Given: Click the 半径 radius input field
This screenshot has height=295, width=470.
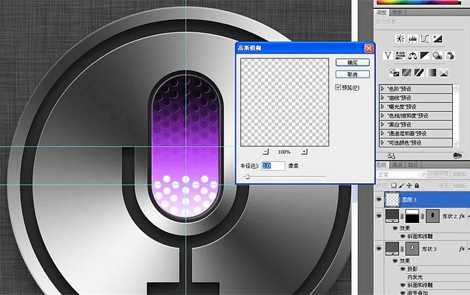Looking at the screenshot, I should coord(273,166).
